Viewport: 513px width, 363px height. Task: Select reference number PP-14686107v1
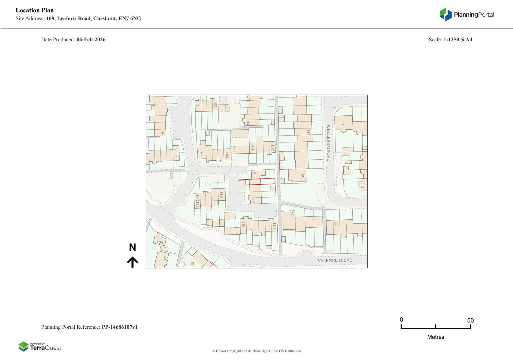[x=120, y=327]
